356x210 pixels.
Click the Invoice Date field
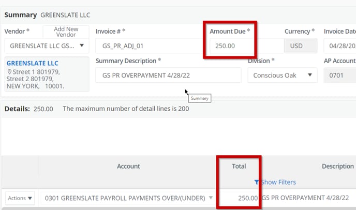click(340, 46)
